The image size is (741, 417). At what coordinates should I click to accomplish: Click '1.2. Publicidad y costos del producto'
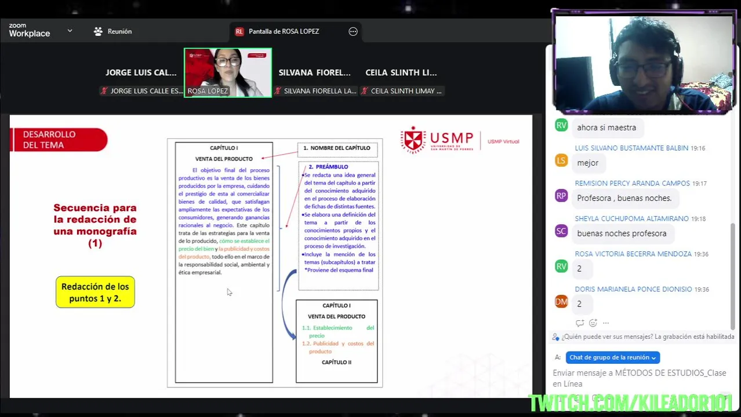[338, 348]
